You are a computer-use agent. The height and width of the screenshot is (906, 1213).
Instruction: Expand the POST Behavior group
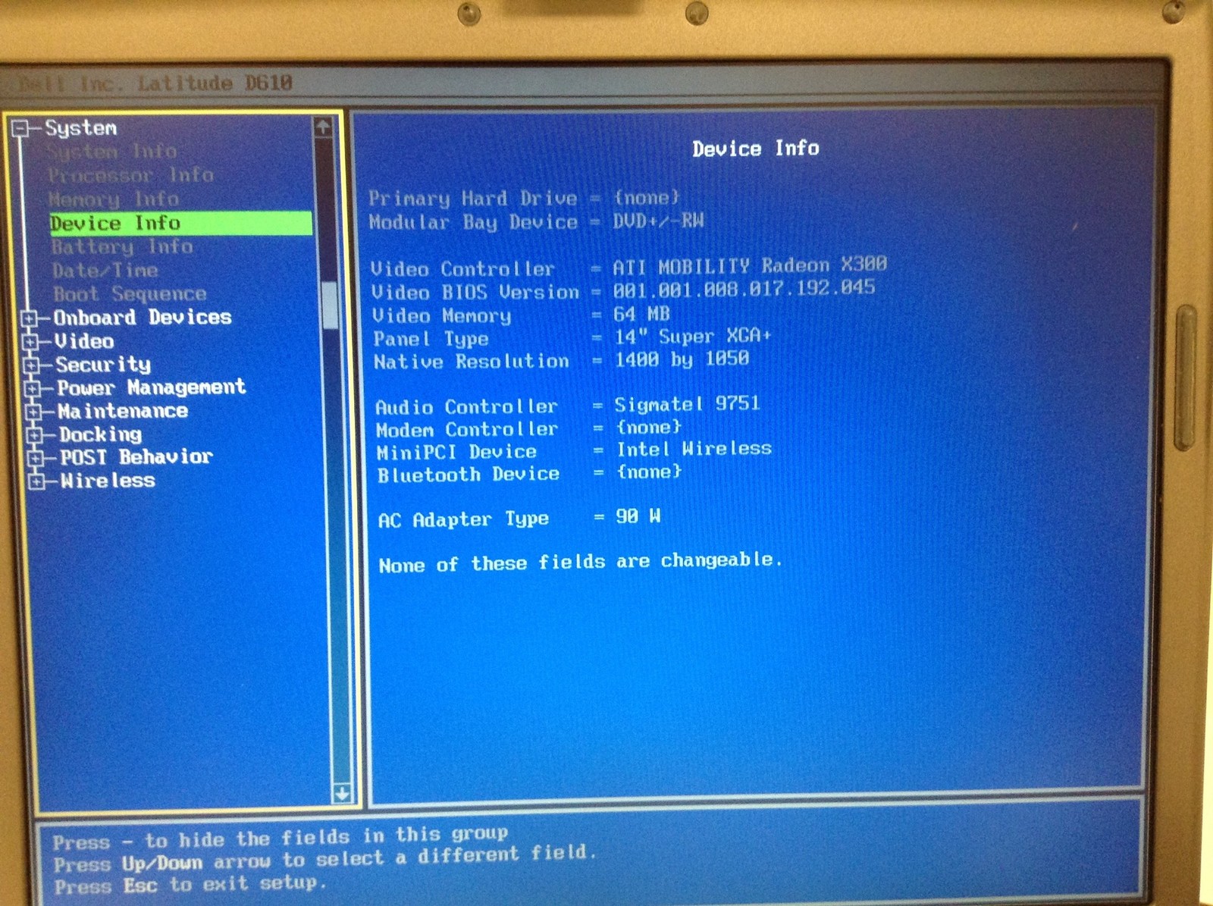coord(35,458)
